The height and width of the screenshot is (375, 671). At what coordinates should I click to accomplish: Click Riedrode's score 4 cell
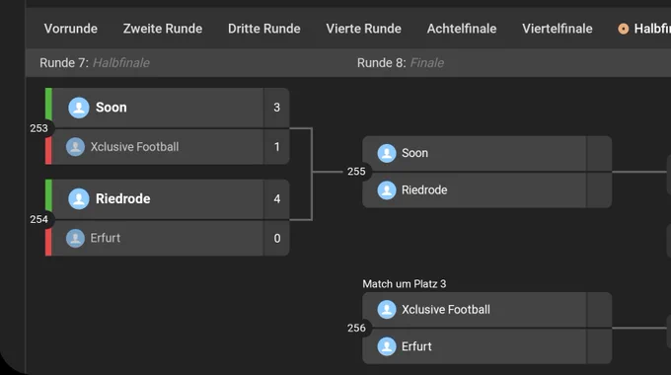[x=277, y=199]
